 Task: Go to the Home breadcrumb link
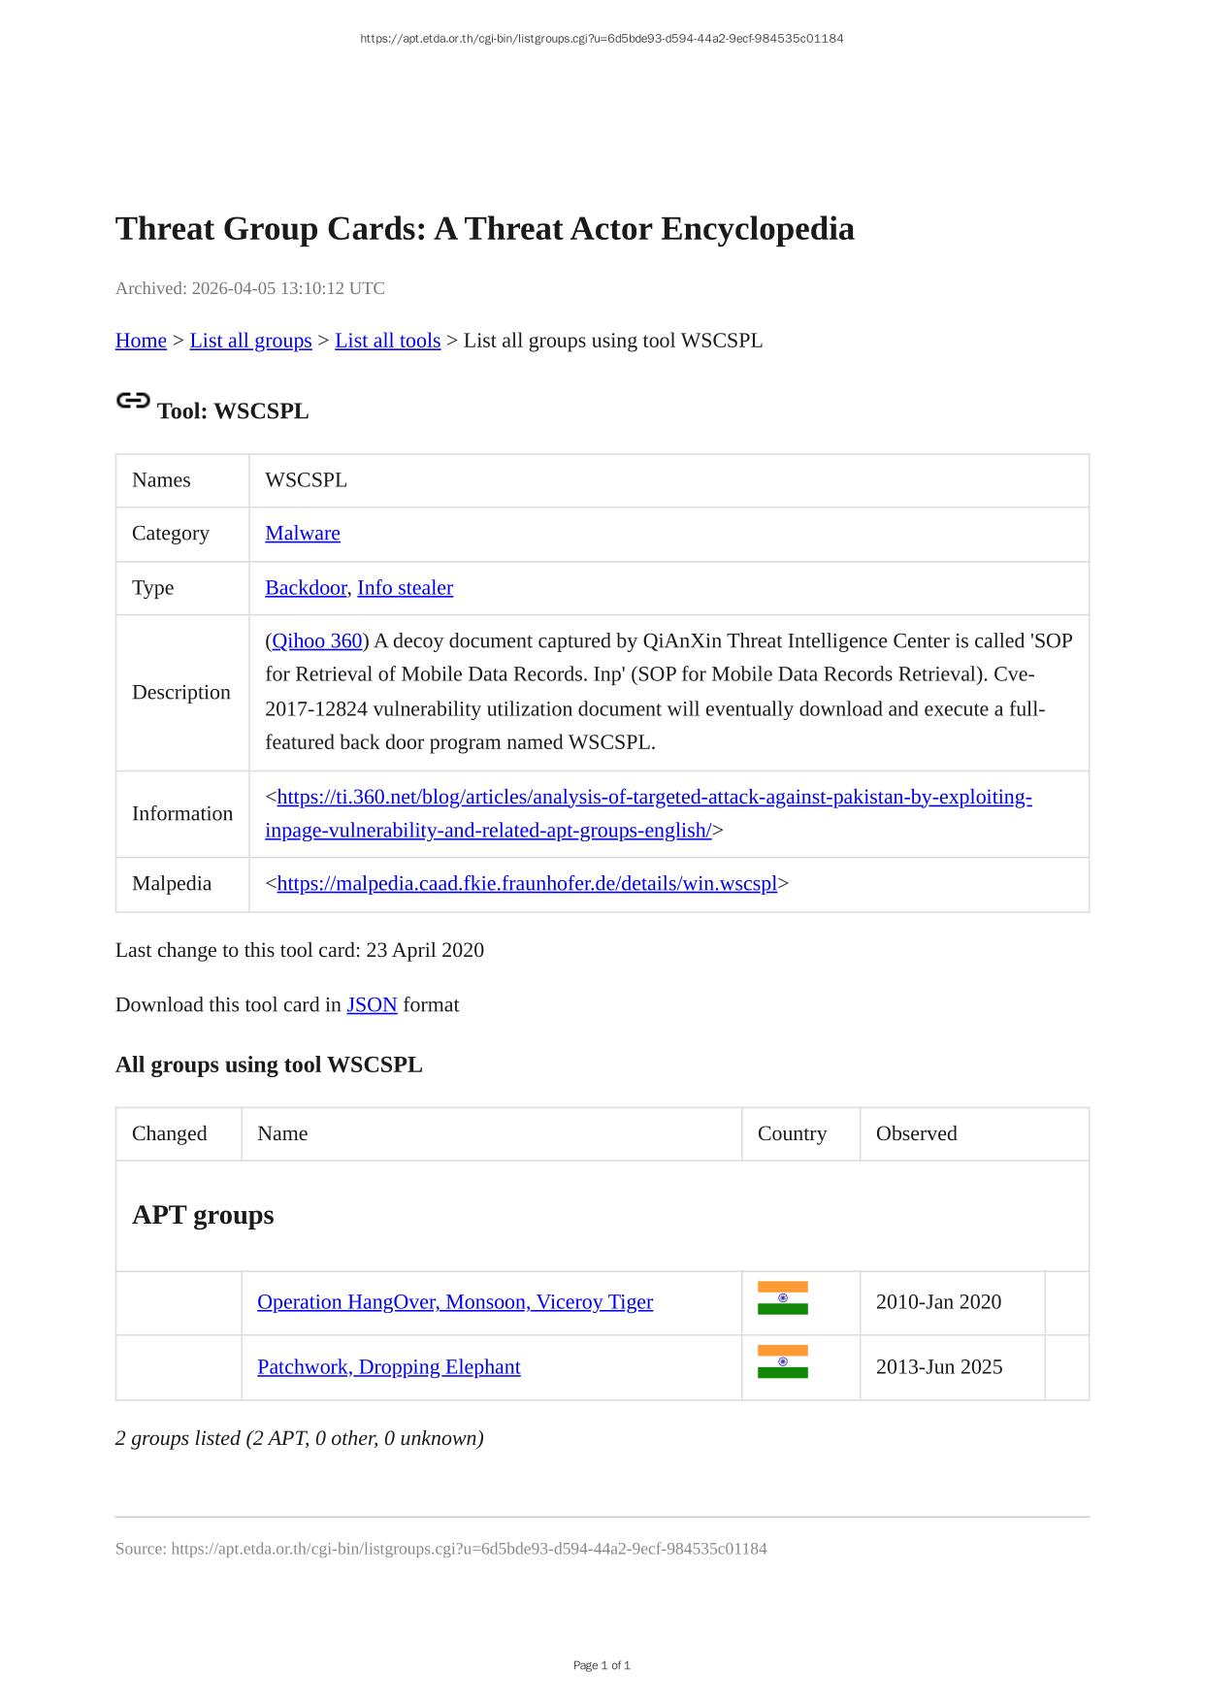click(x=141, y=341)
